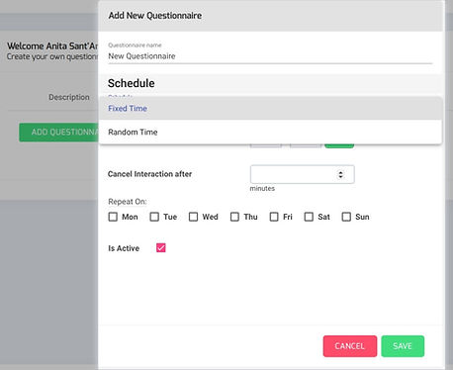The height and width of the screenshot is (370, 453).
Task: Click the Schedule section heading
Action: tap(132, 83)
